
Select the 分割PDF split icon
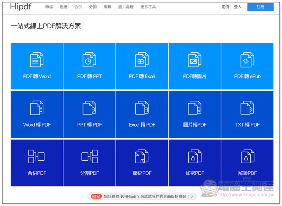[90, 157]
